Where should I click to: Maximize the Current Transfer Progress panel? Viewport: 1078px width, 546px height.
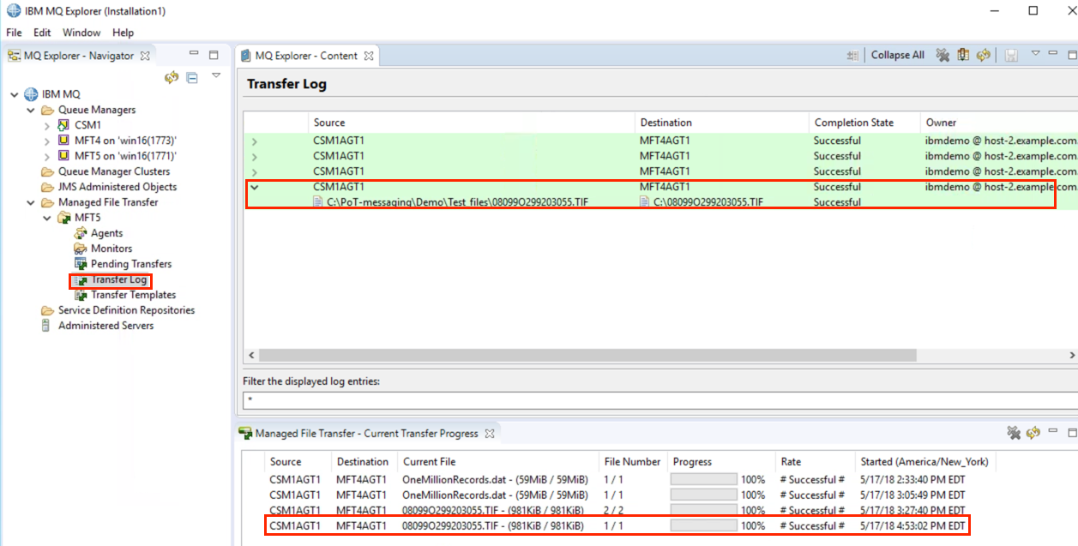(x=1071, y=432)
